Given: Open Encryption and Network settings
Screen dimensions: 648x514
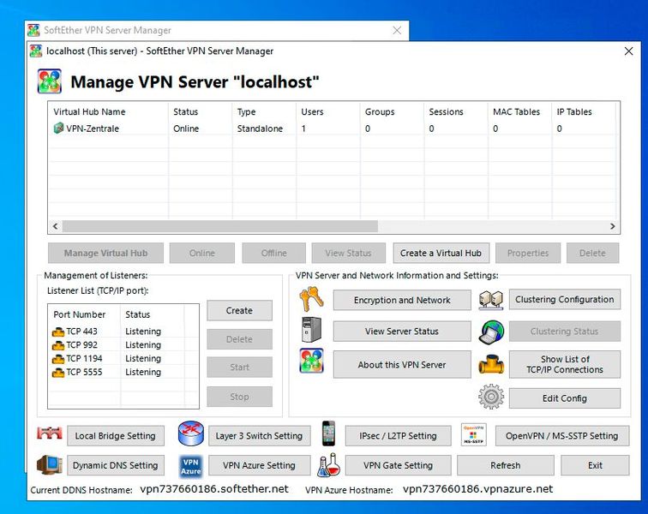Looking at the screenshot, I should [x=402, y=300].
